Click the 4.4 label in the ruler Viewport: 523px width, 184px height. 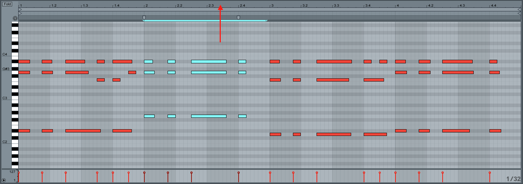[493, 6]
